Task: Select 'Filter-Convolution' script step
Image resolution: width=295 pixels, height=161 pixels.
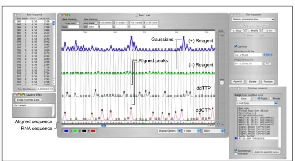Action: tap(250, 115)
